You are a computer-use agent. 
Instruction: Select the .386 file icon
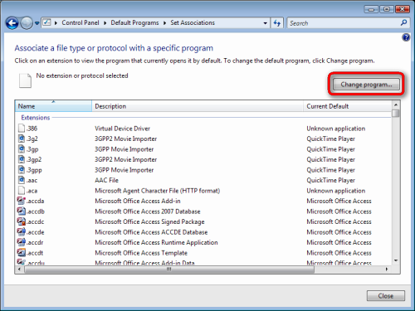pyautogui.click(x=22, y=129)
